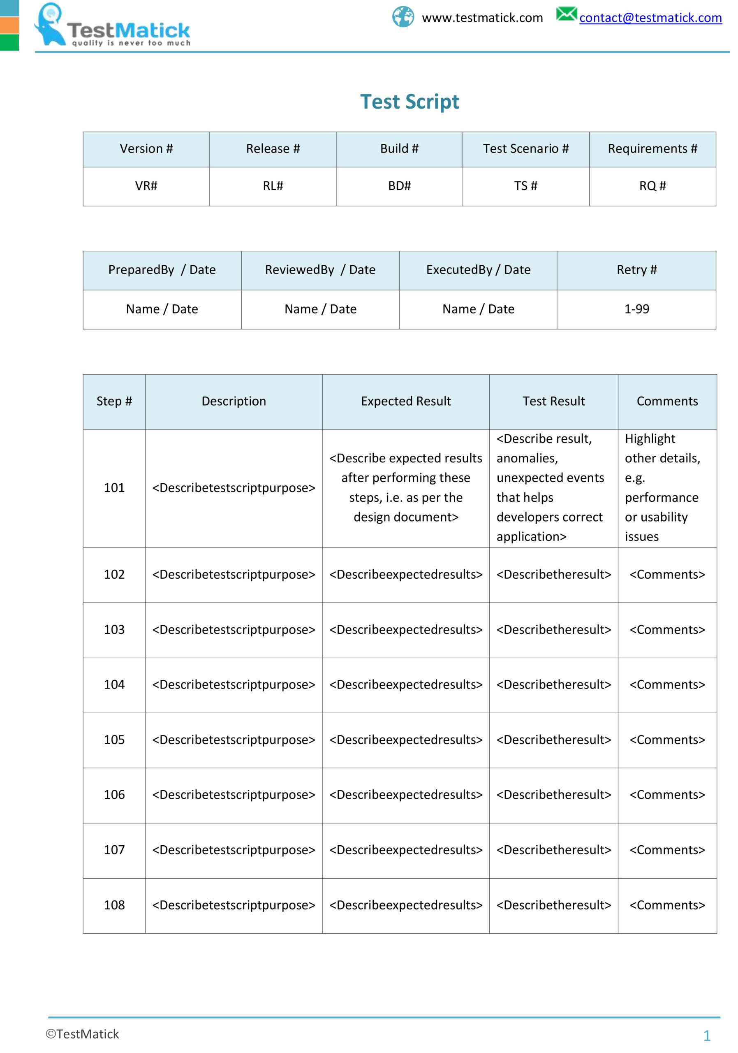This screenshot has height=1053, width=738.
Task: Click step number 107 cell
Action: click(114, 851)
